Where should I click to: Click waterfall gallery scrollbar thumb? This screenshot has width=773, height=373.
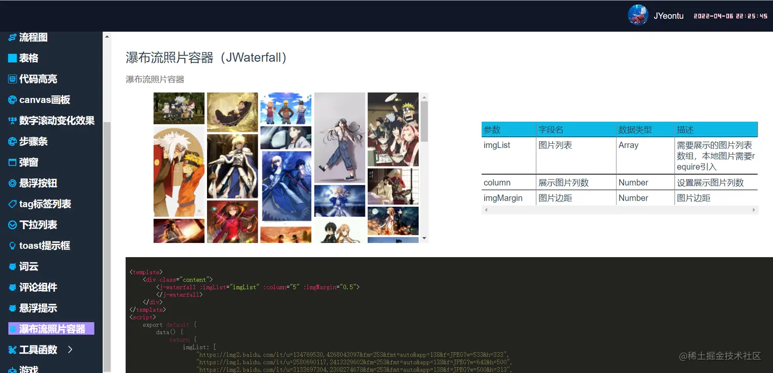pos(424,121)
